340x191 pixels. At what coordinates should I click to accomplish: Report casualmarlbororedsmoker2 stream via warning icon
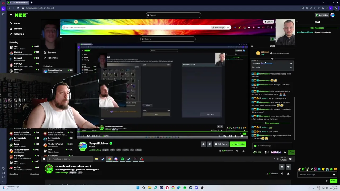288,173
